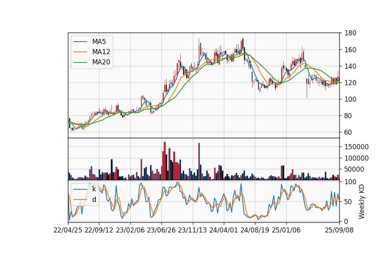Click the 150000 volume axis label

pyautogui.click(x=357, y=146)
